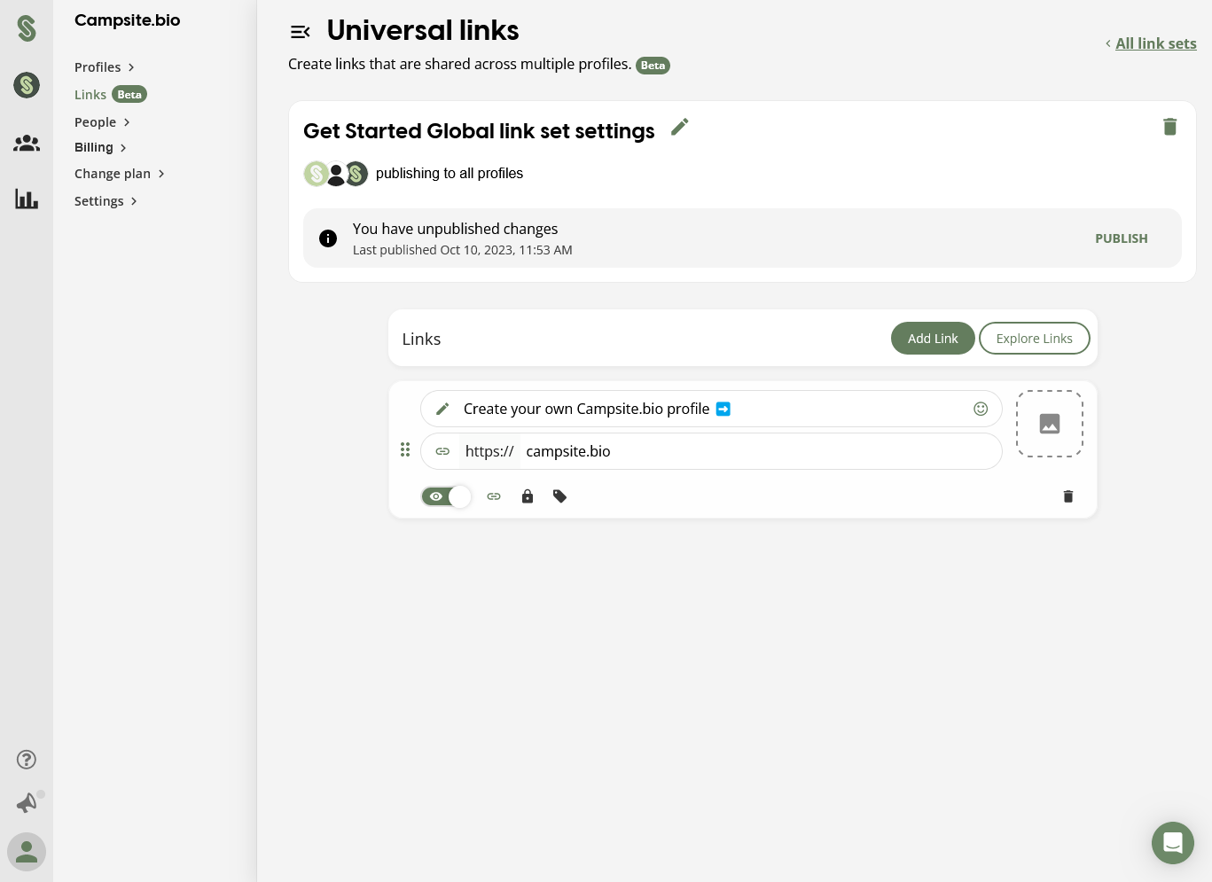Select Links Beta in the sidebar

click(90, 95)
